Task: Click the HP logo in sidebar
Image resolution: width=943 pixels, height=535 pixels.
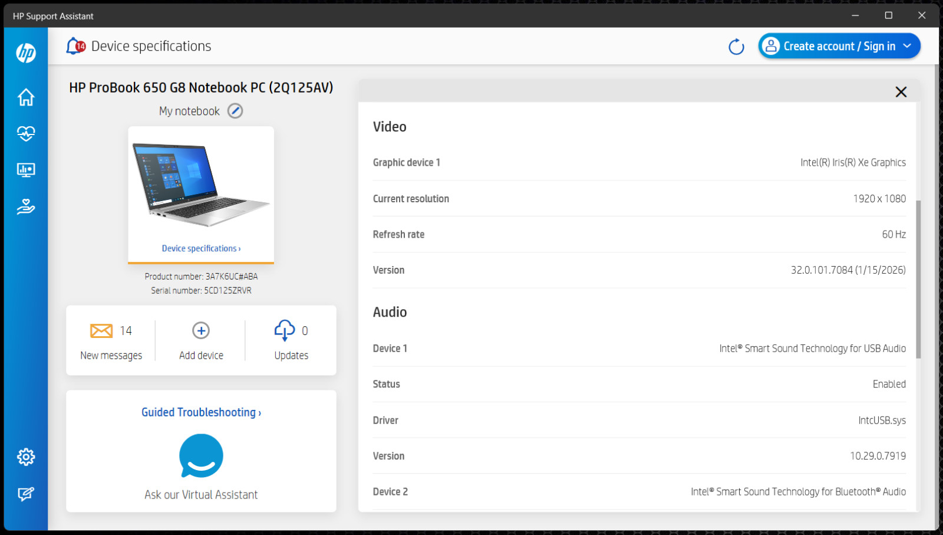Action: tap(26, 53)
